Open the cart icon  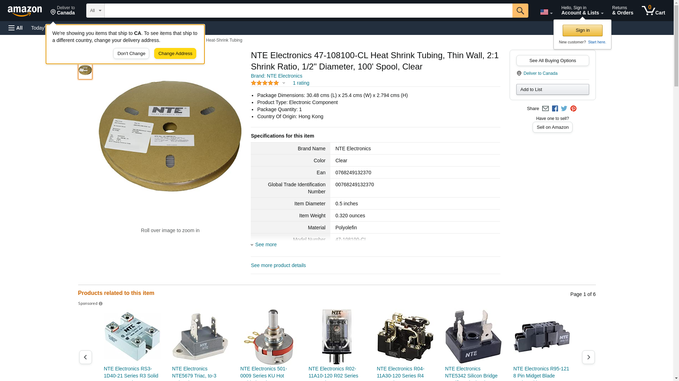click(x=653, y=11)
